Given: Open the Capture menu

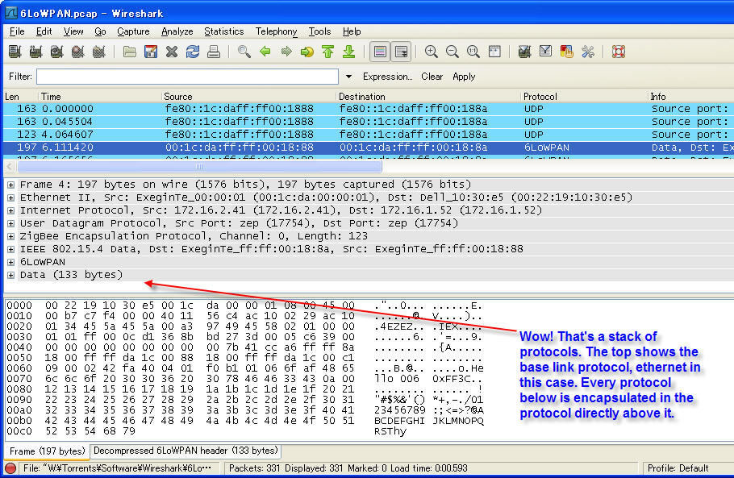Looking at the screenshot, I should 133,31.
